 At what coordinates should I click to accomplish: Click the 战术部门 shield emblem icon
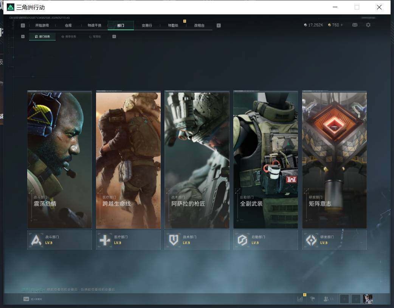tap(174, 240)
